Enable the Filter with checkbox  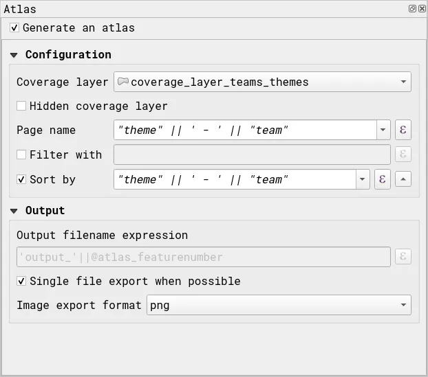click(21, 155)
